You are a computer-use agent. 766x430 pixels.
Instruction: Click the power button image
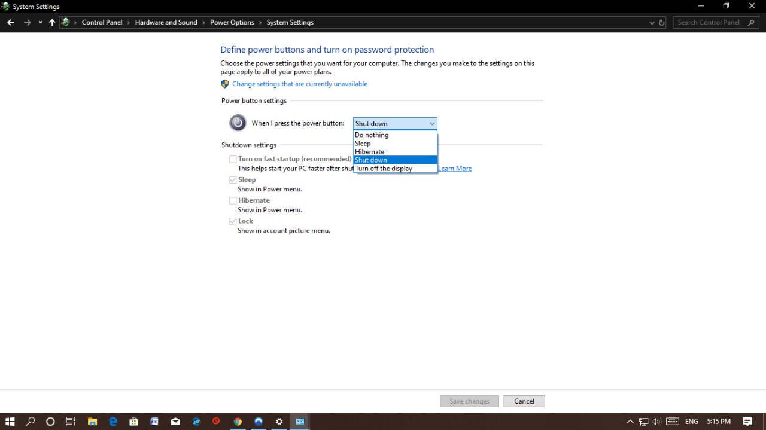pos(238,123)
